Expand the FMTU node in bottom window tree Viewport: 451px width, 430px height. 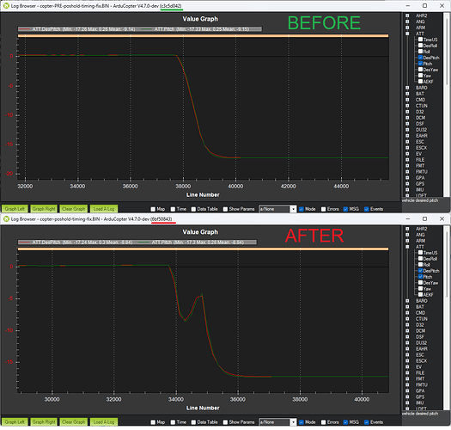pyautogui.click(x=407, y=384)
